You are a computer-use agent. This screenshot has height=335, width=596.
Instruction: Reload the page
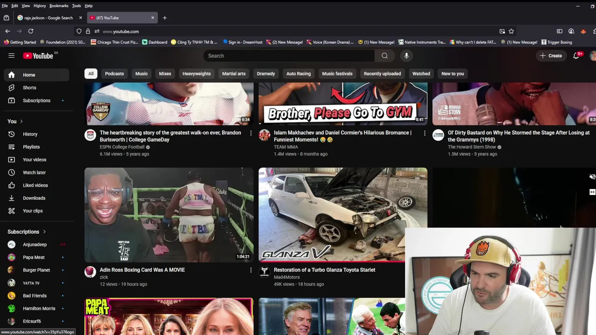click(x=31, y=31)
